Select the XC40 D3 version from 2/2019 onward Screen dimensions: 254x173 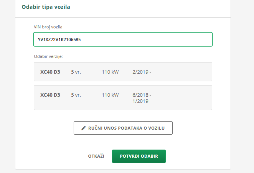(123, 72)
